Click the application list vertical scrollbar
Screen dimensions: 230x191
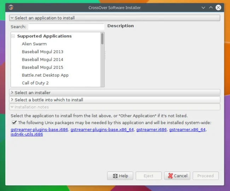click(x=103, y=60)
